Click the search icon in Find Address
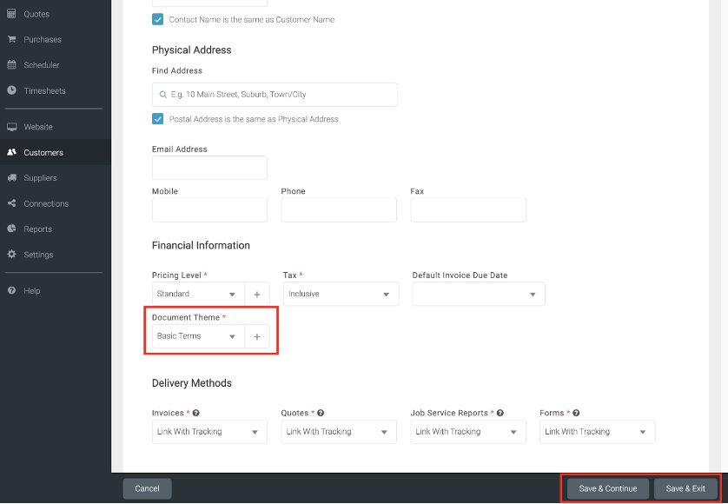The image size is (728, 504). (163, 95)
